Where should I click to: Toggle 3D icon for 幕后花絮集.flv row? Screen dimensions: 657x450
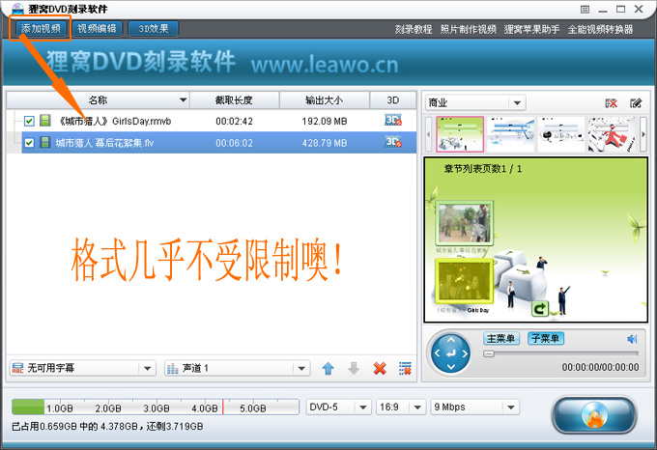(x=393, y=142)
